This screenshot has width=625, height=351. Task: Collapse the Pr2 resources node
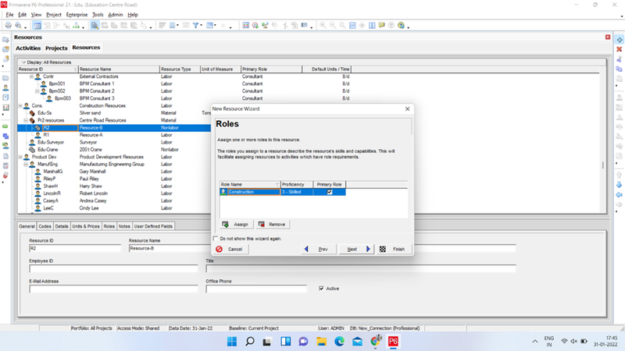point(26,120)
